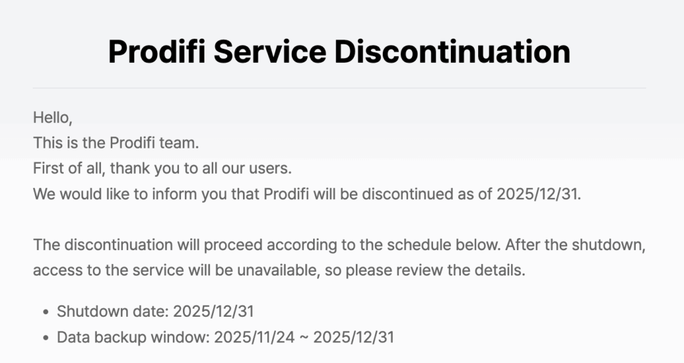Click the Hello greeting line

52,118
